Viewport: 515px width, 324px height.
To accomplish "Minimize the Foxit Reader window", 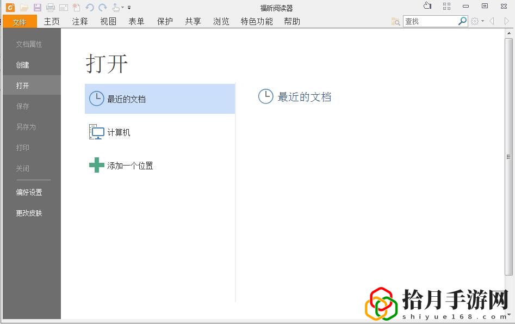I will (x=466, y=6).
